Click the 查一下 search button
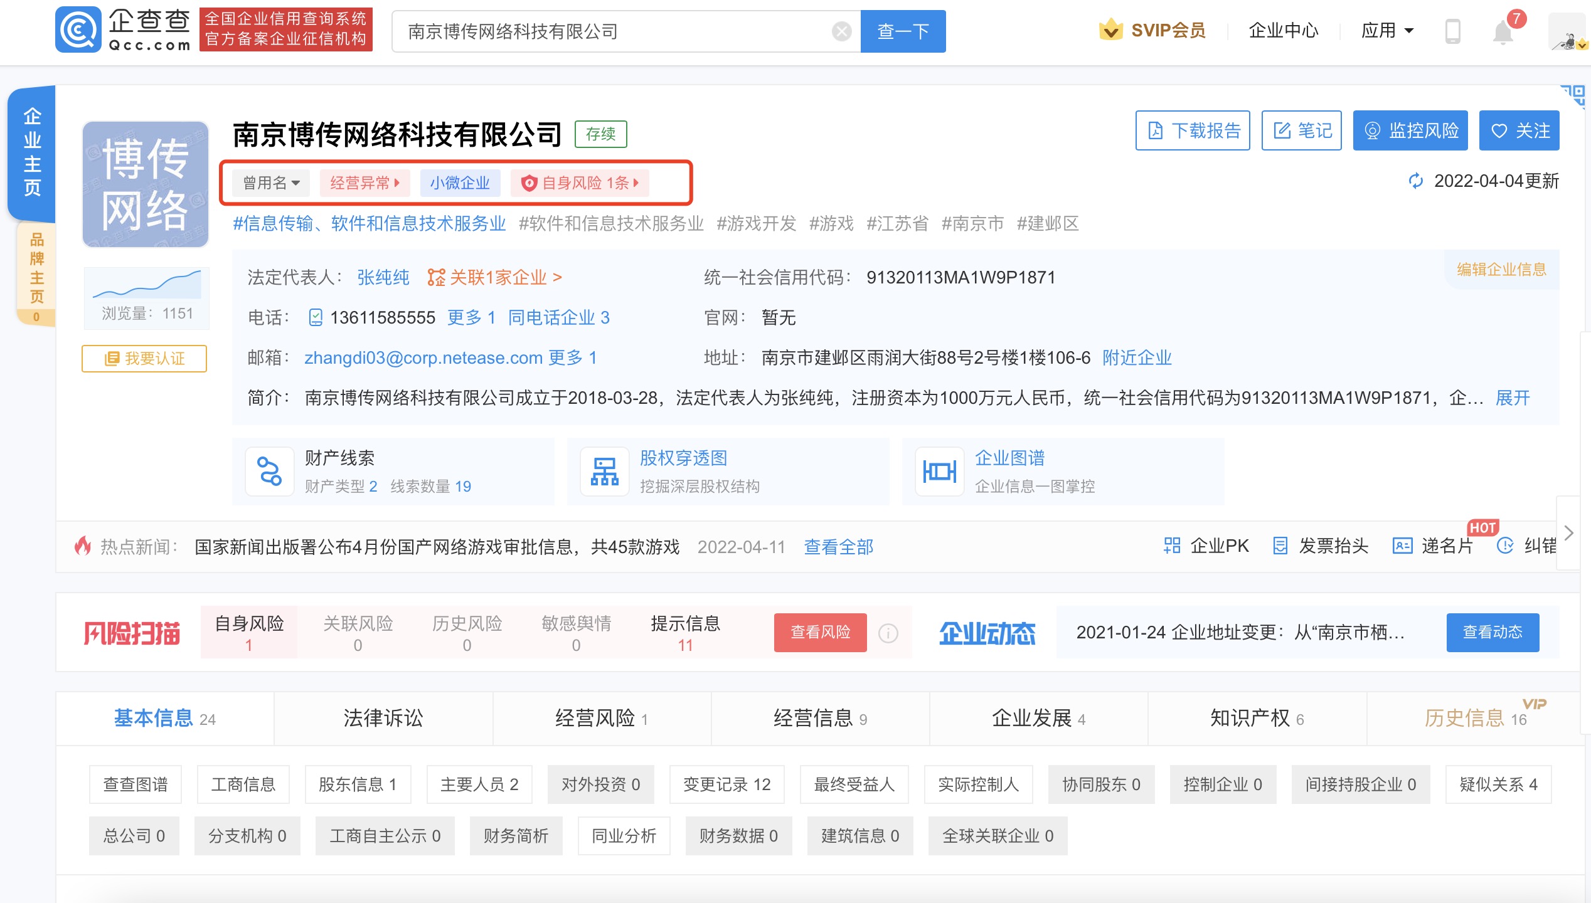Screen dimensions: 1591x903 (x=903, y=31)
